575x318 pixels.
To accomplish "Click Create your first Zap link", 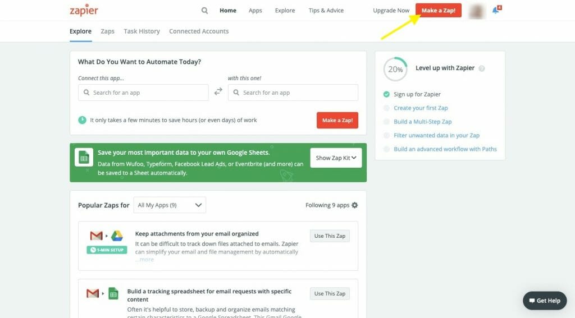I will pos(421,108).
